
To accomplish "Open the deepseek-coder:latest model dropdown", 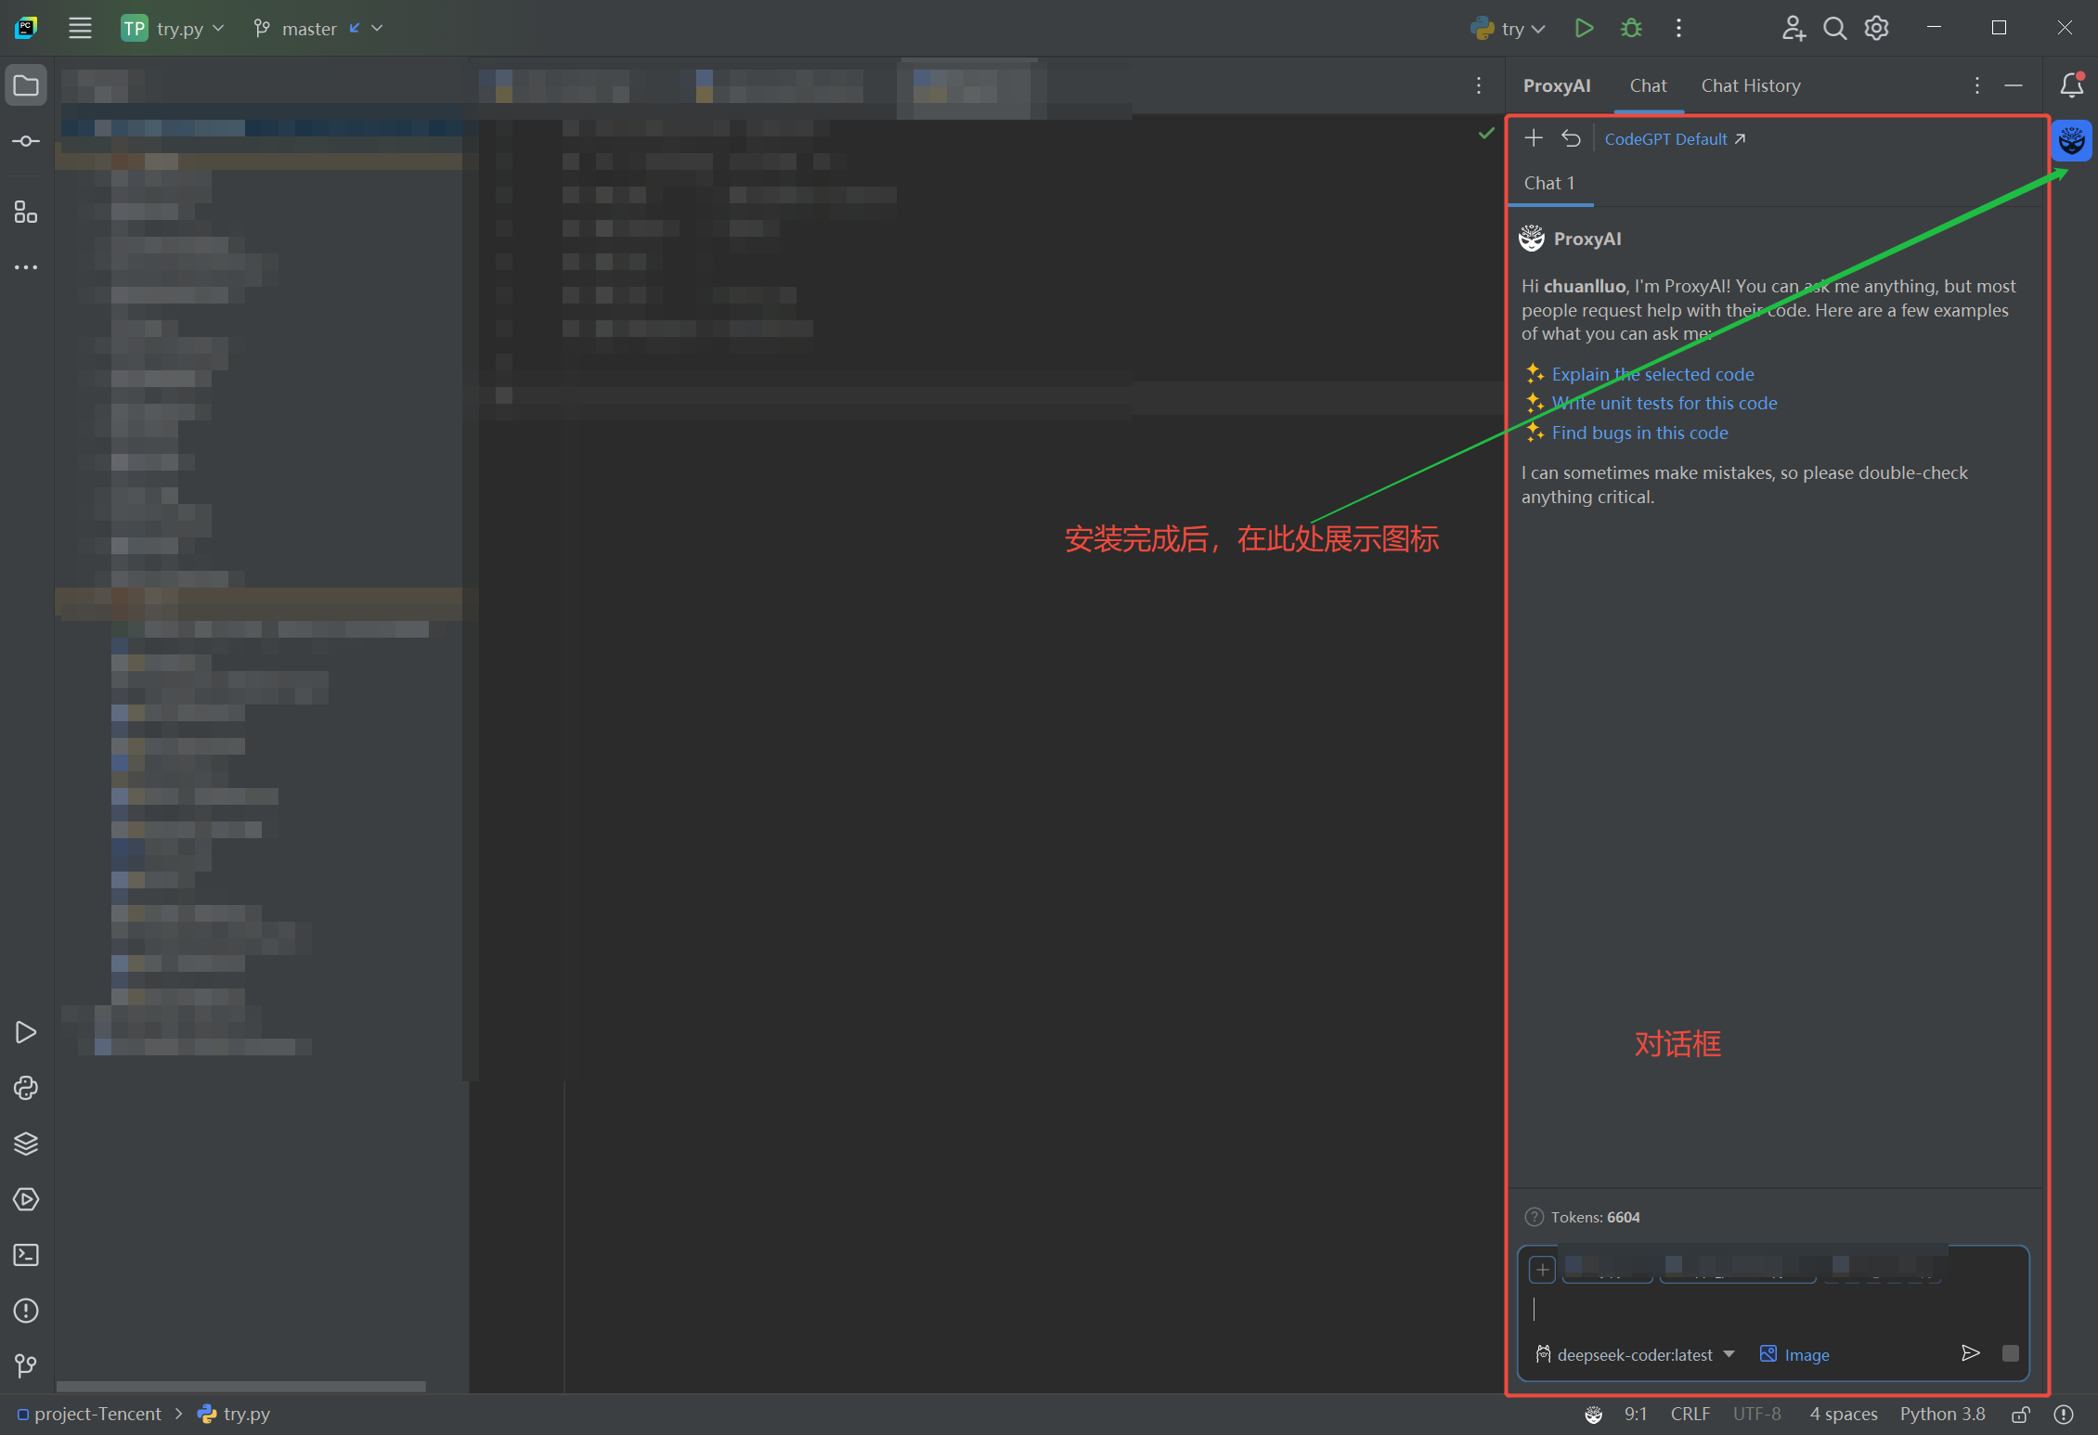I will point(1634,1354).
